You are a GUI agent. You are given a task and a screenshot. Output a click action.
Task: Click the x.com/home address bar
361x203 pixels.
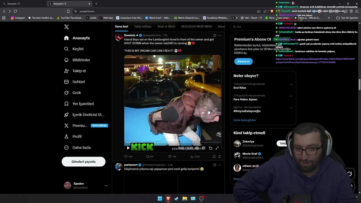[164, 11]
